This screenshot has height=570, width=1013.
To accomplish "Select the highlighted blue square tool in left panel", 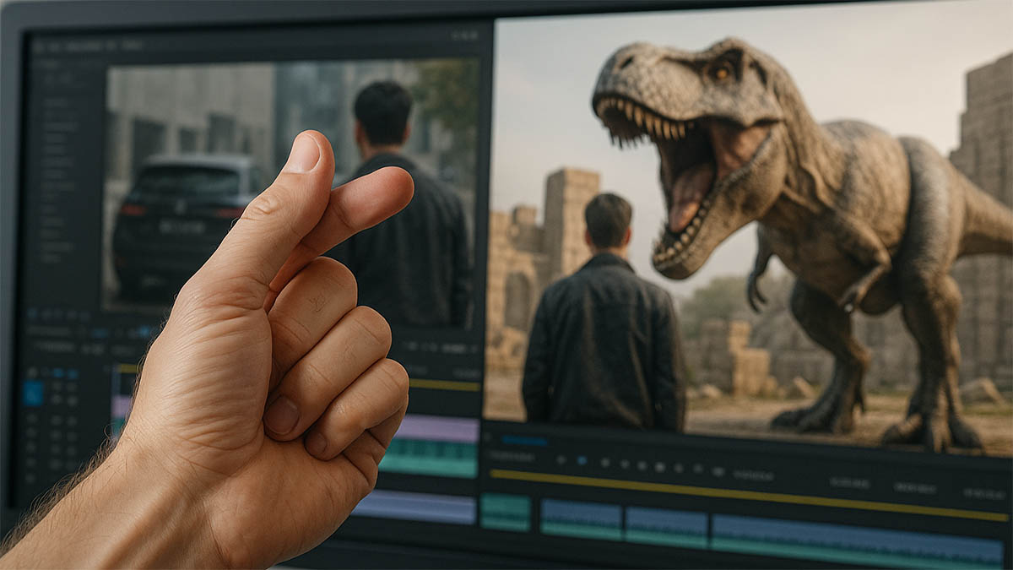I will (x=33, y=393).
